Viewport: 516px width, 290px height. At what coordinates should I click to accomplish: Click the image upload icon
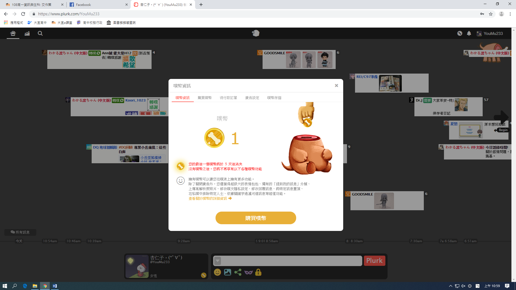[x=228, y=272]
